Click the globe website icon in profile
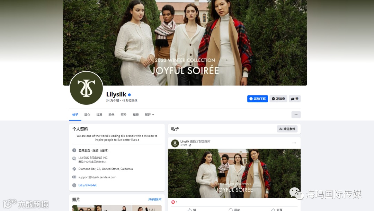 click(x=74, y=185)
